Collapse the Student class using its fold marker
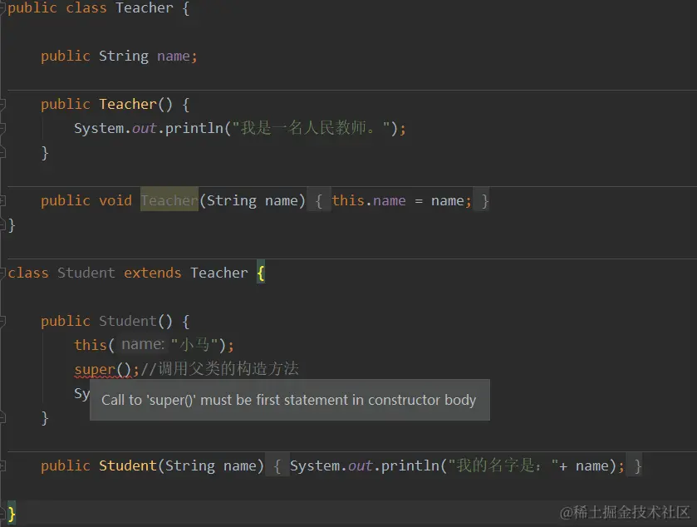Screen dimensions: 697x527 3,273
